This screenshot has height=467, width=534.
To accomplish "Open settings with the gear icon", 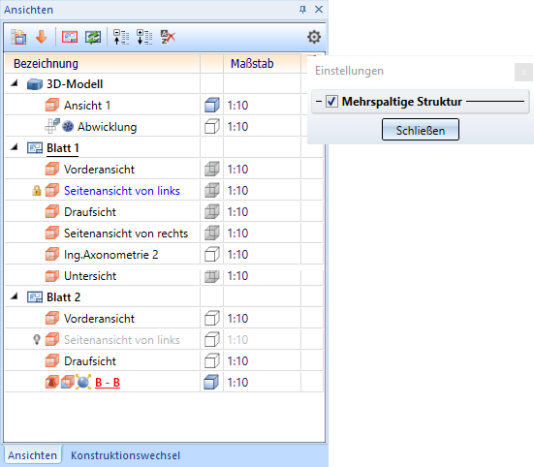I will tap(314, 37).
